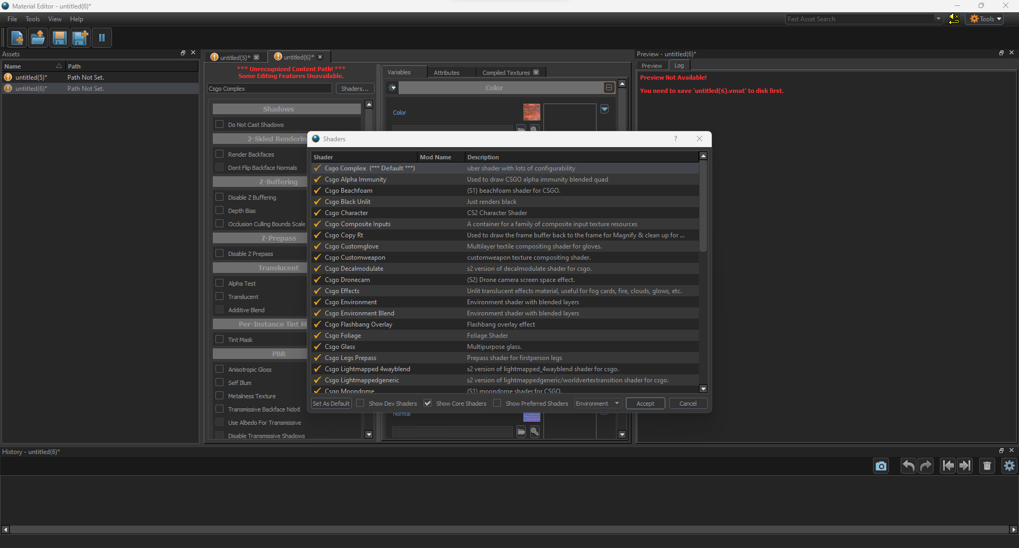Close the untitled(5)* document tab
1019x548 pixels.
pyautogui.click(x=256, y=57)
